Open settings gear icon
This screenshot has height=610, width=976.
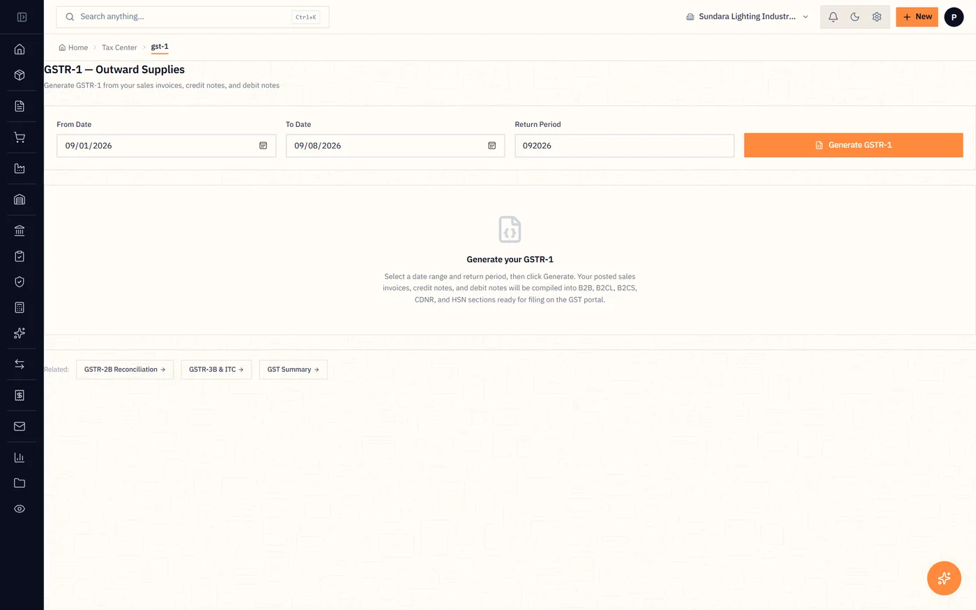point(877,17)
